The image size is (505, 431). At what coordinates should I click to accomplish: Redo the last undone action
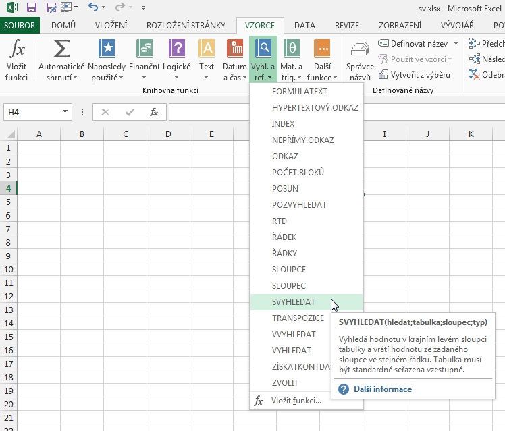tap(120, 7)
